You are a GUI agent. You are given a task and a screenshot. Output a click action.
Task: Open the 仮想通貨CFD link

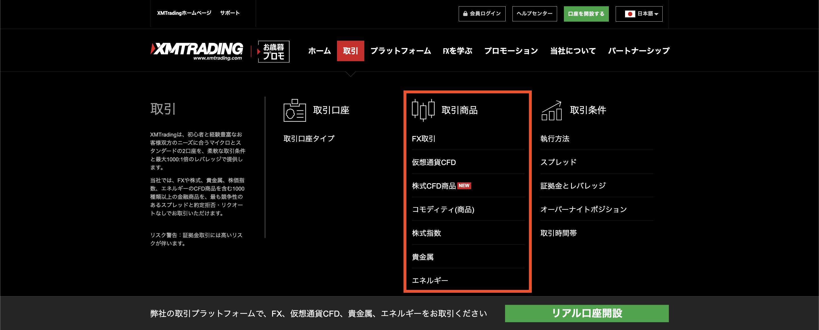pyautogui.click(x=434, y=162)
